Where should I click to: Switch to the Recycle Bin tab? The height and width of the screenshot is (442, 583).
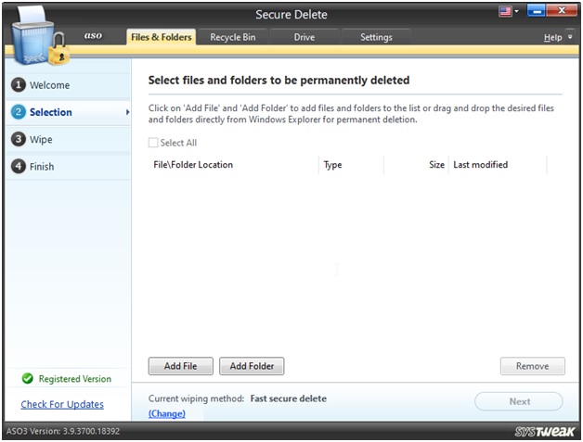[232, 37]
